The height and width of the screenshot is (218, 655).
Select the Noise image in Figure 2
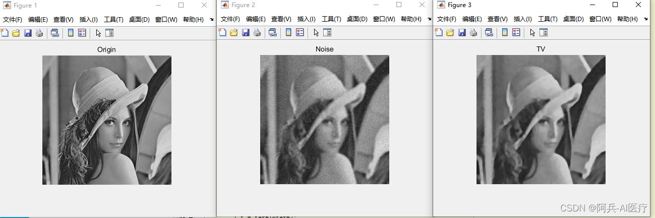(325, 120)
